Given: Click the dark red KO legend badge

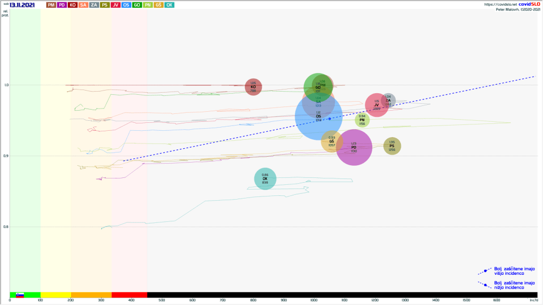Looking at the screenshot, I should pos(73,5).
